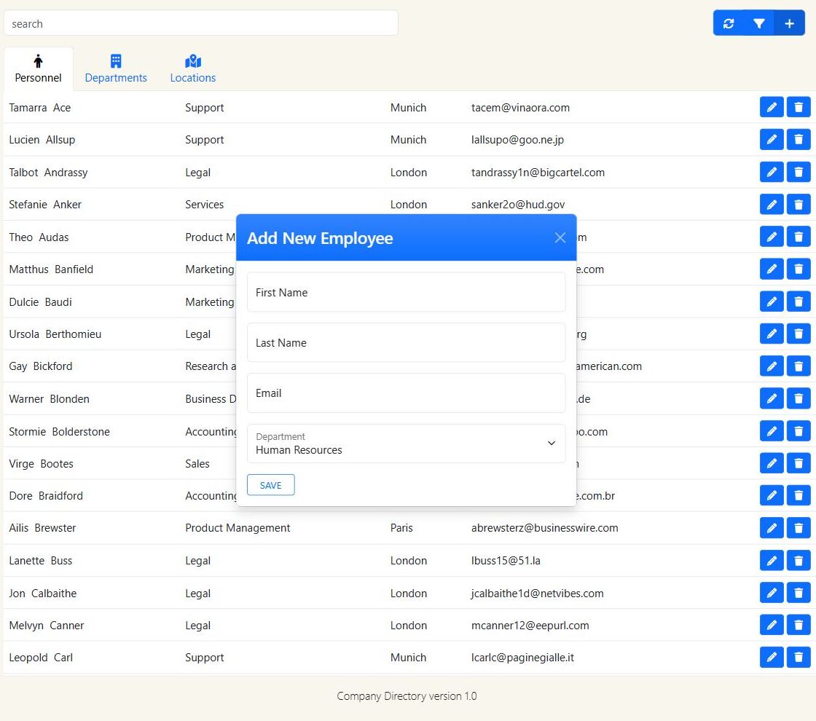Focus the Email input field
This screenshot has width=816, height=721.
[x=406, y=393]
